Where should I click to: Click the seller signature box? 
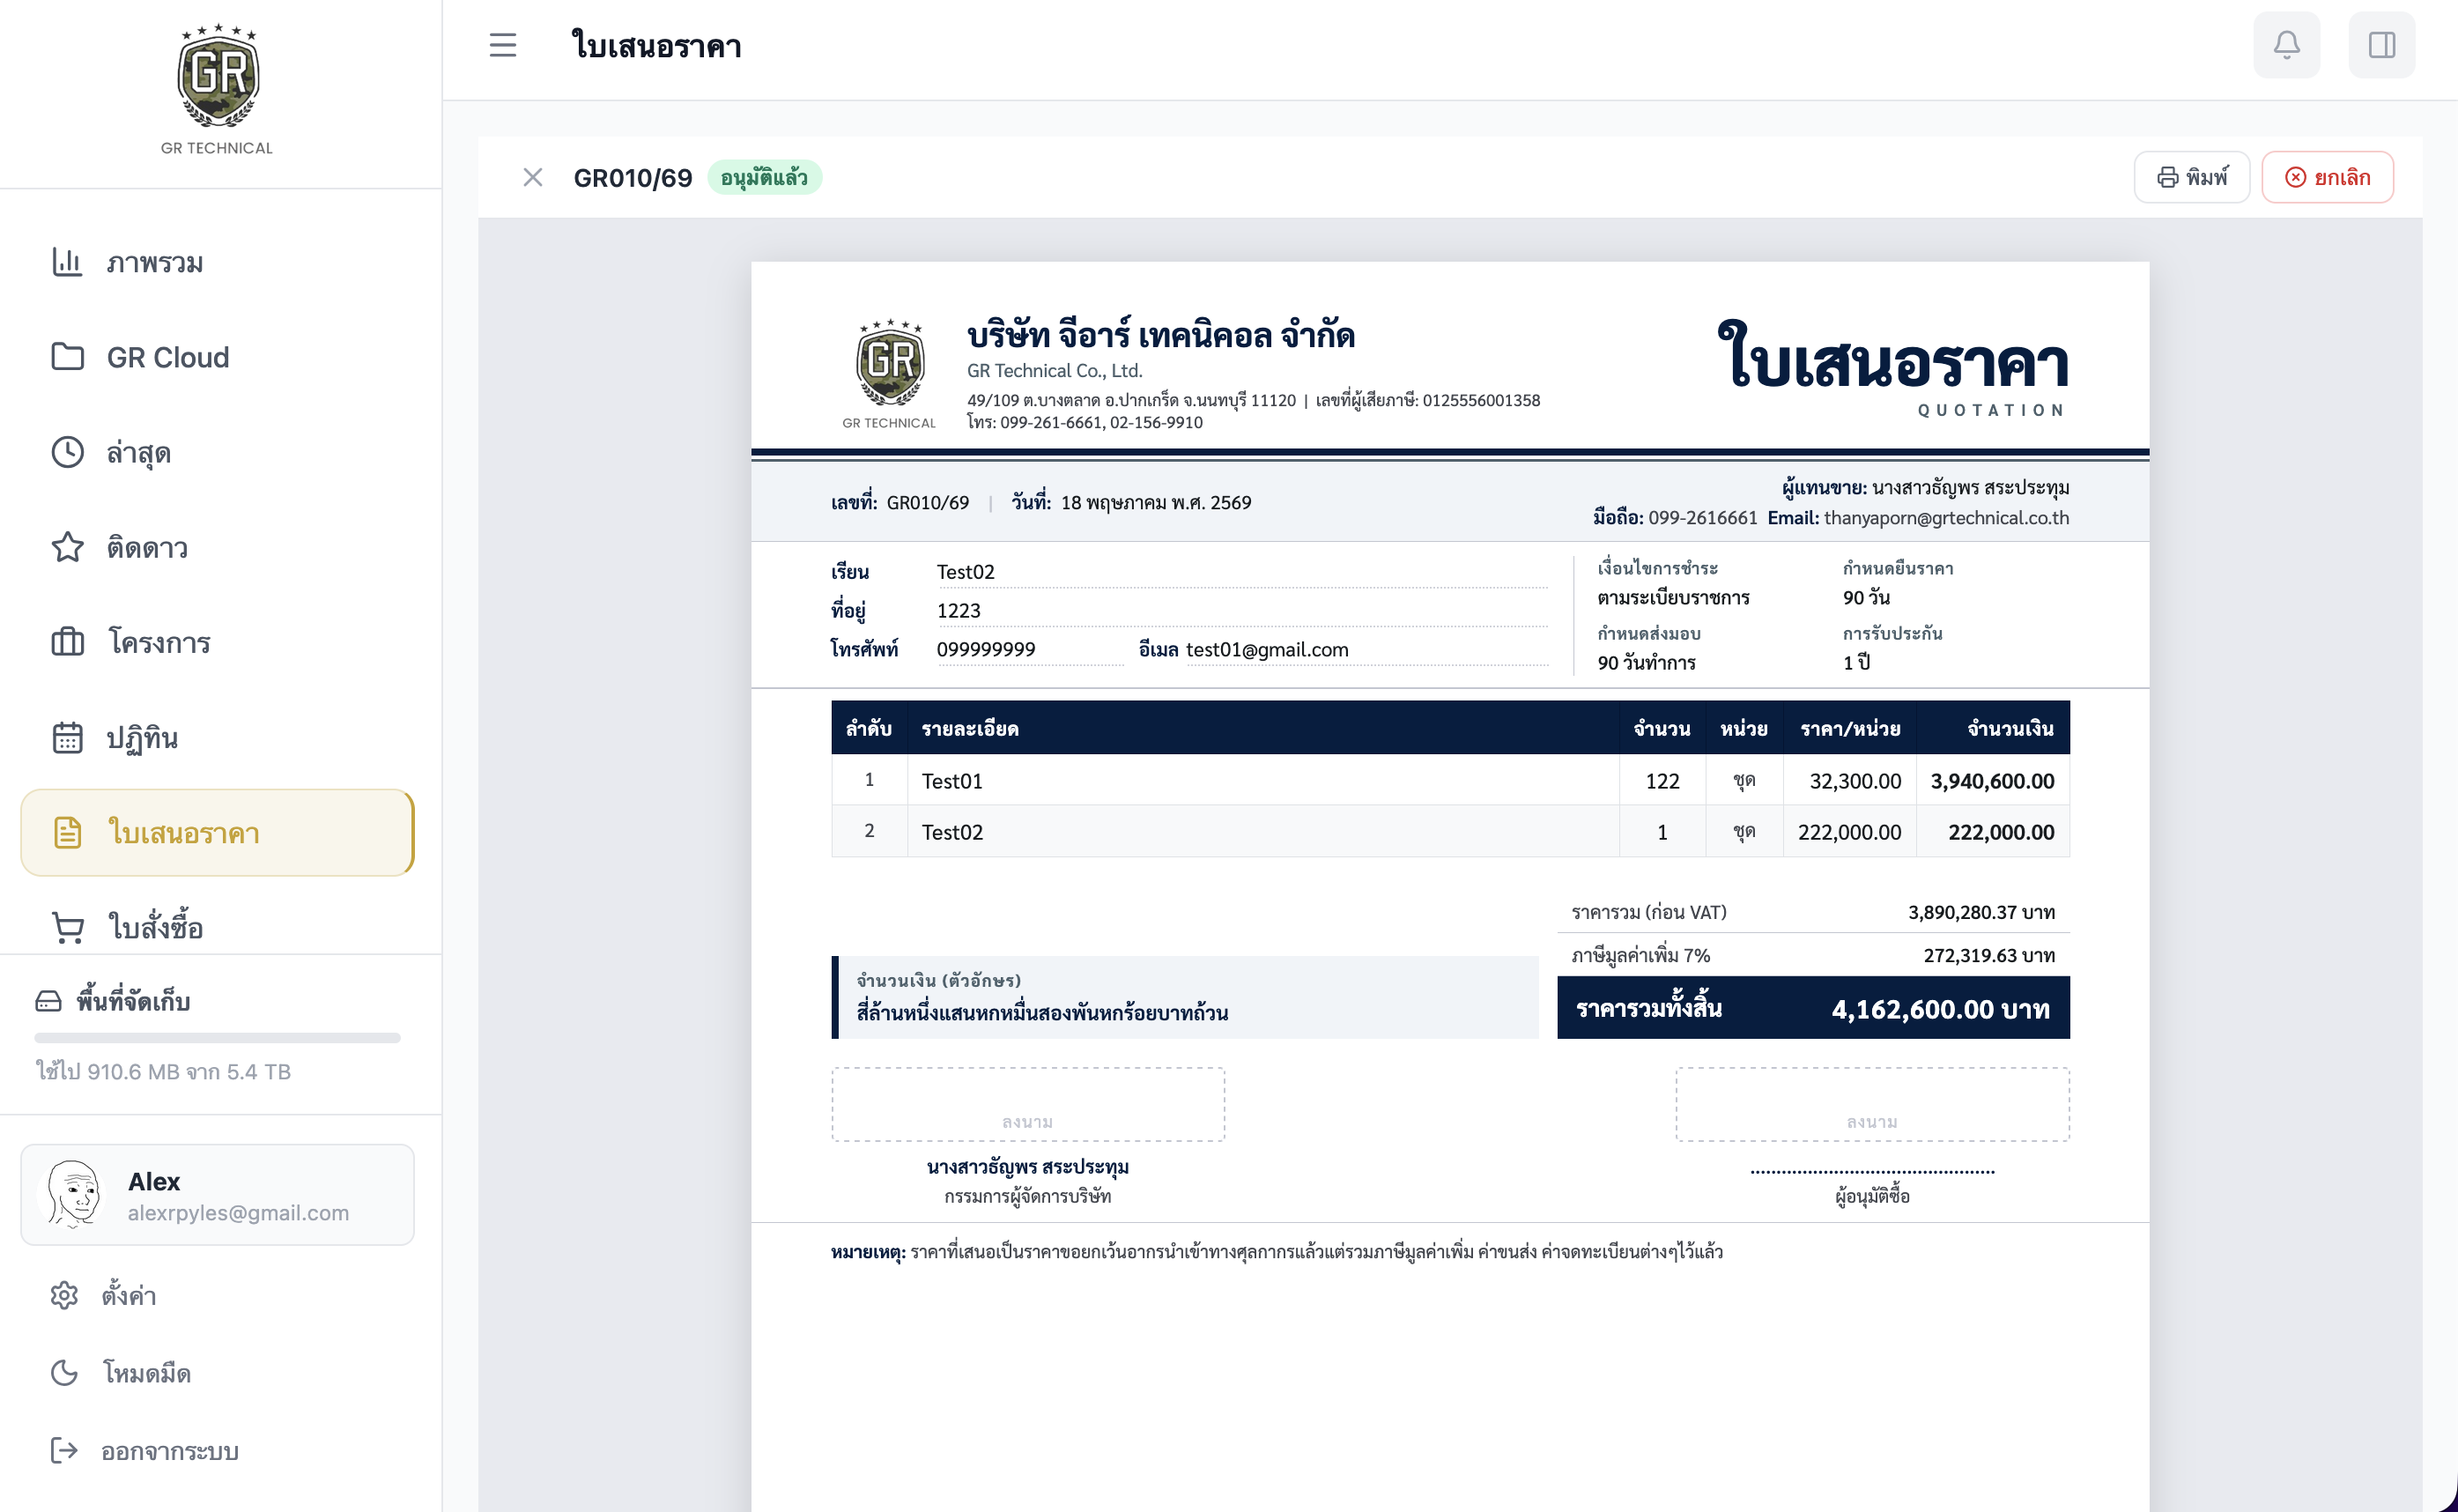1027,1104
